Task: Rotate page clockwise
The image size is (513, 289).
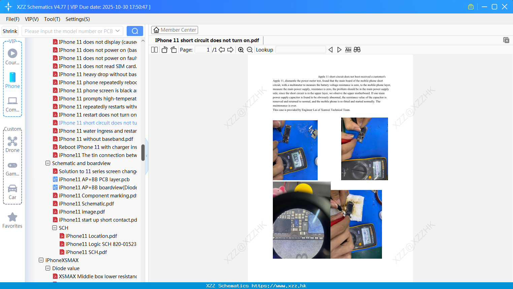Action: [x=173, y=50]
